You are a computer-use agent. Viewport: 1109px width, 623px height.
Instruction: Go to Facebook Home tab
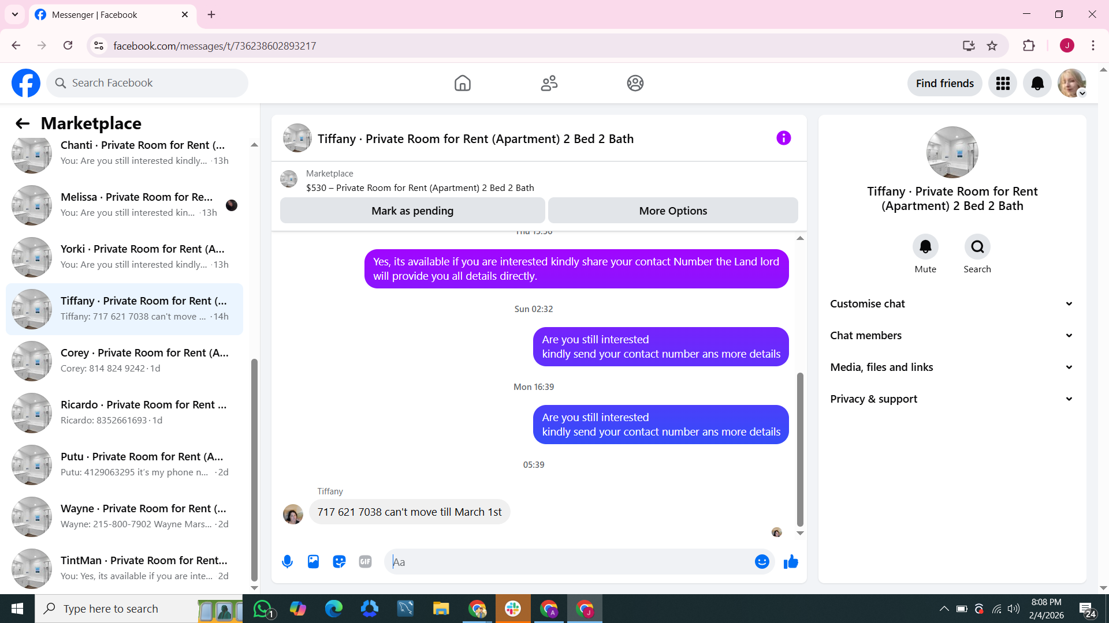click(462, 83)
